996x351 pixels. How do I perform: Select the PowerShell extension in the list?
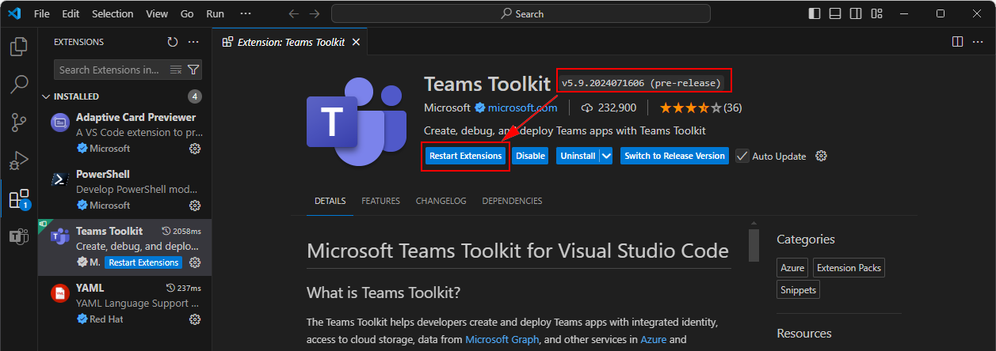[x=124, y=191]
